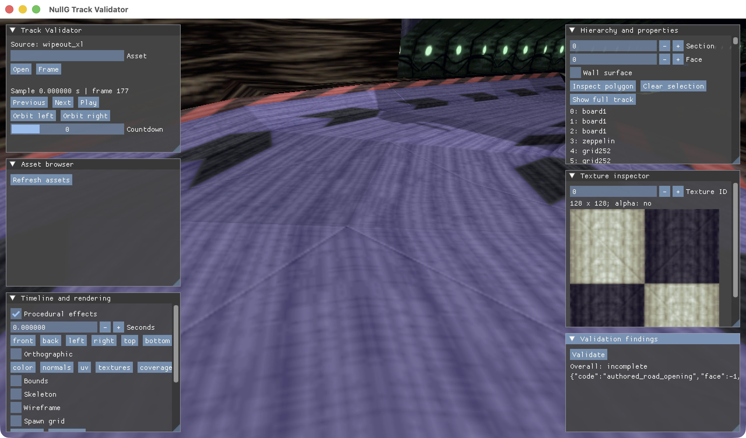This screenshot has height=438, width=746.
Task: Click Orbit left
Action: click(x=33, y=116)
